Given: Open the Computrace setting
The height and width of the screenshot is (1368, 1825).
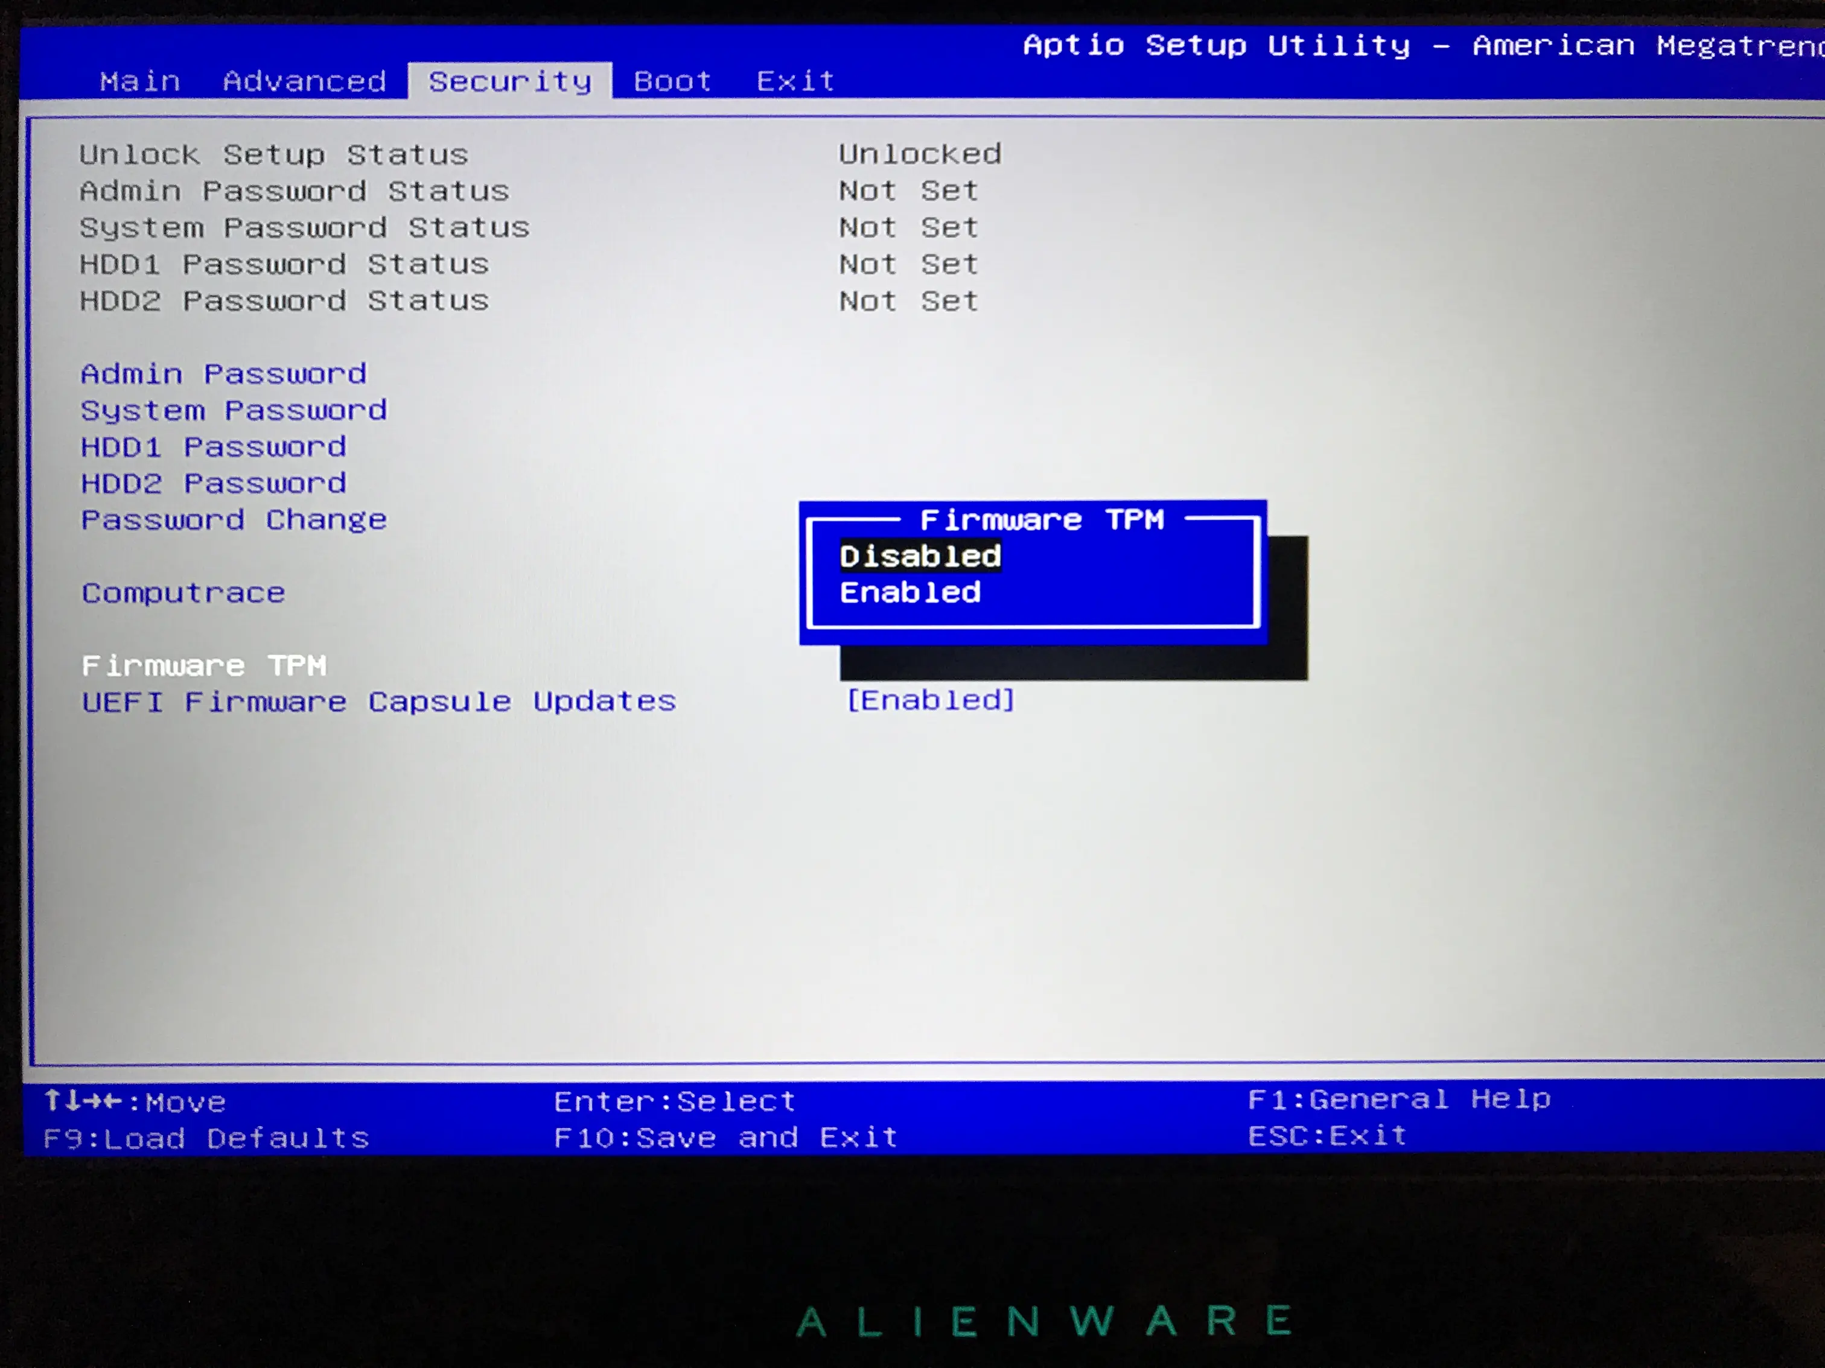Looking at the screenshot, I should (183, 592).
